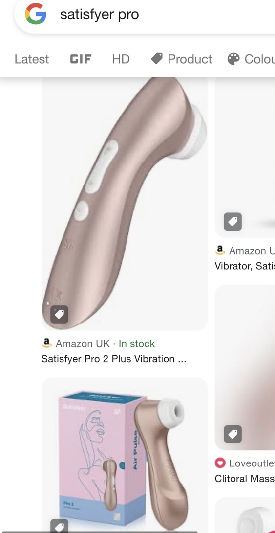This screenshot has width=275, height=533.
Task: Open the Colour filter
Action: click(251, 59)
